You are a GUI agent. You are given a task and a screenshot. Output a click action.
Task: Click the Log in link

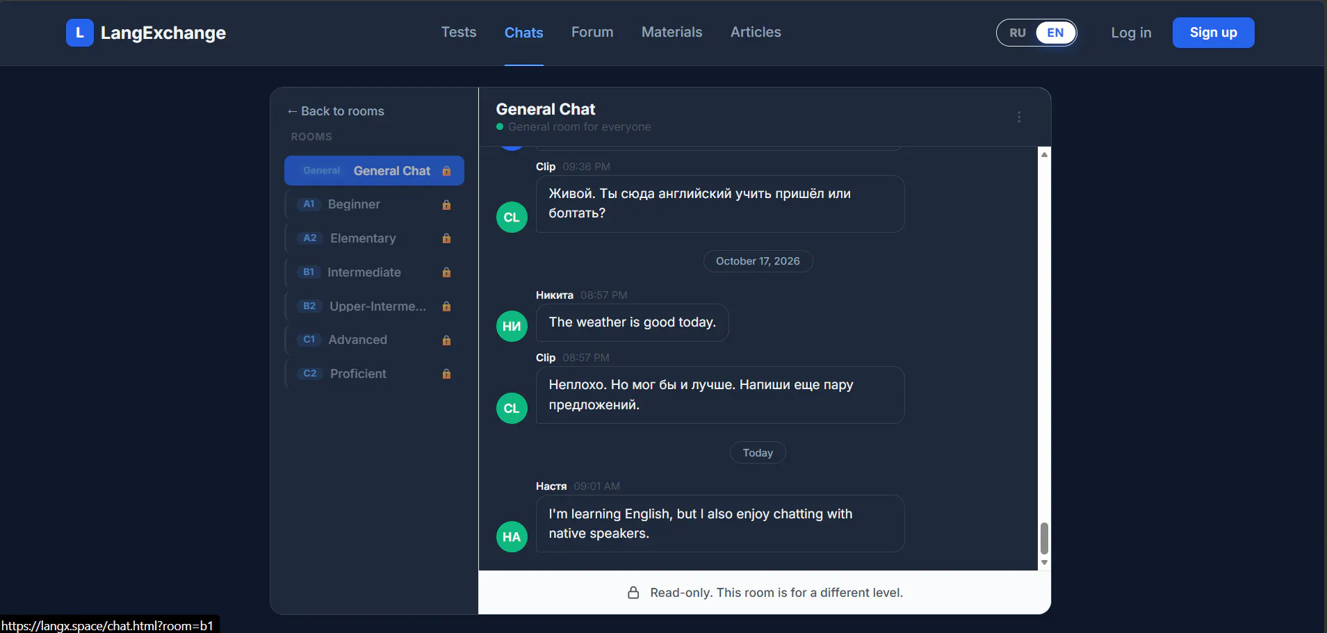tap(1131, 33)
